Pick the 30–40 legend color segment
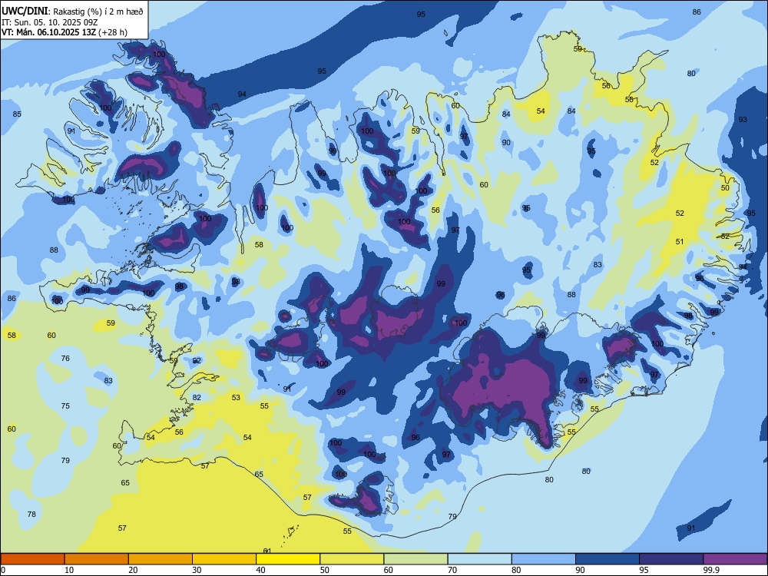 [x=224, y=559]
